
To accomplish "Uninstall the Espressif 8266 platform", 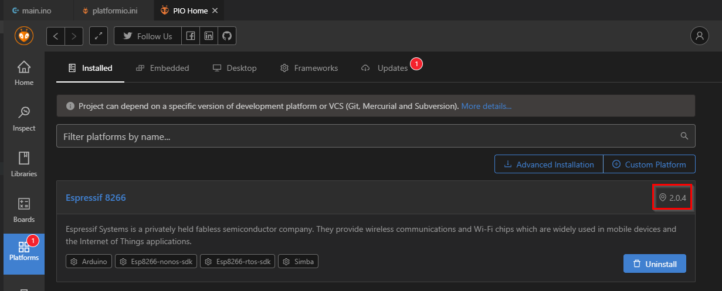I will click(655, 263).
